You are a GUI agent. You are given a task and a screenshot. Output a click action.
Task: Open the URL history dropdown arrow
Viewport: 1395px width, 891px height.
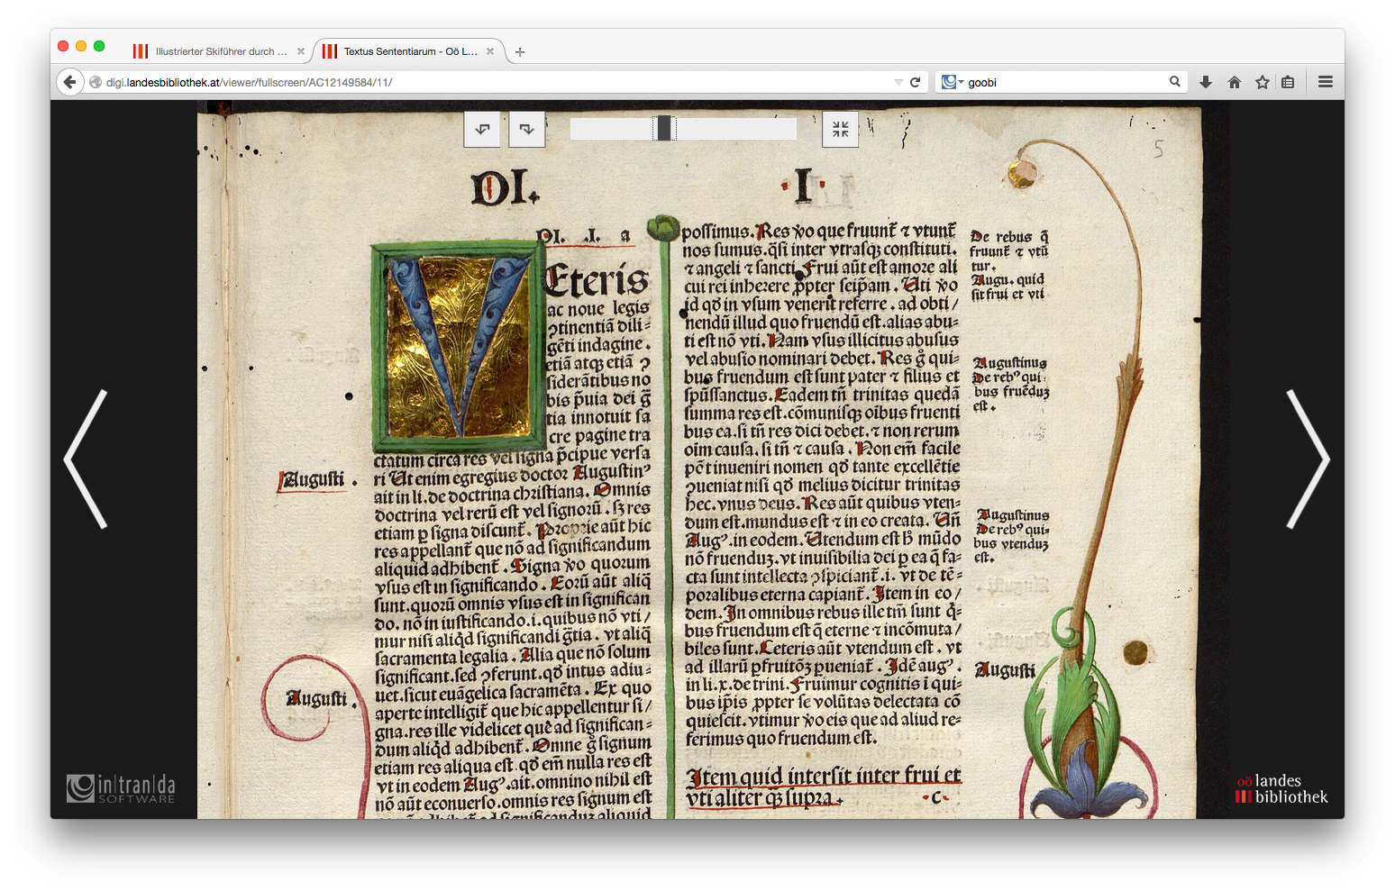pos(898,82)
